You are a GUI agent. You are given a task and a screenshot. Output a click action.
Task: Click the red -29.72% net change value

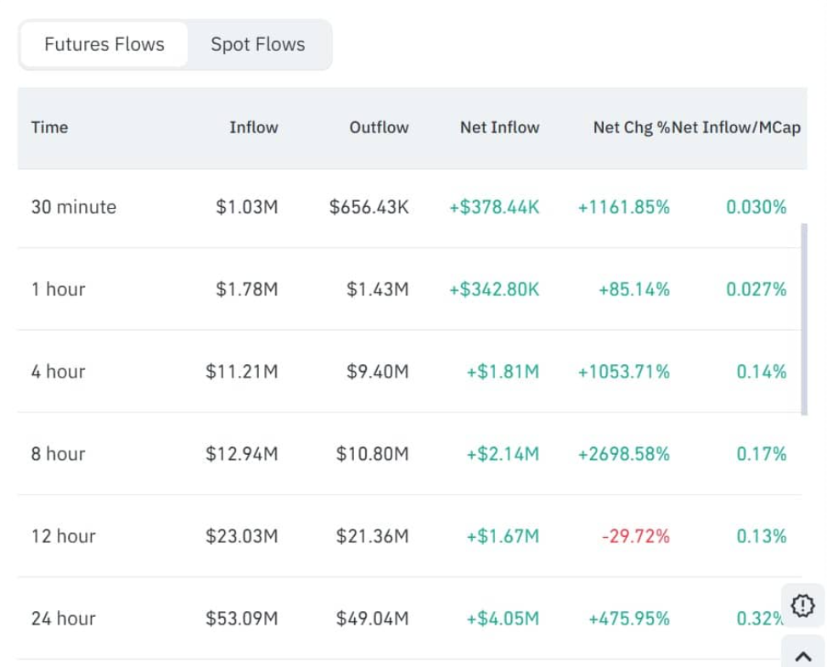pyautogui.click(x=635, y=536)
